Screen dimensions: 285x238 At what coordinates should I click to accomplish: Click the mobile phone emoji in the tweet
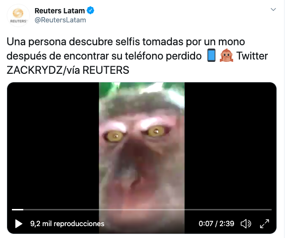pyautogui.click(x=211, y=55)
